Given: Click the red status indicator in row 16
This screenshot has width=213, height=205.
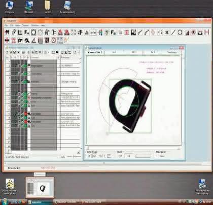Looking at the screenshot, I should (26, 122).
